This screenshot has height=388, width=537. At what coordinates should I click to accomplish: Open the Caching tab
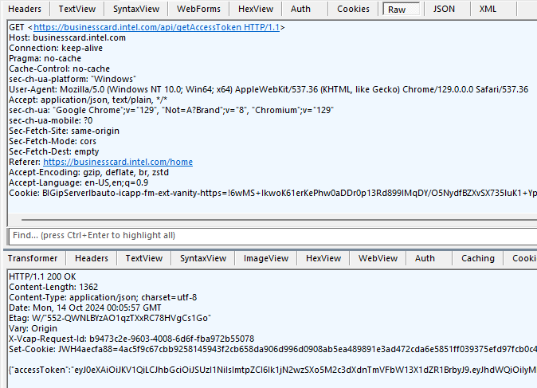coord(478,258)
